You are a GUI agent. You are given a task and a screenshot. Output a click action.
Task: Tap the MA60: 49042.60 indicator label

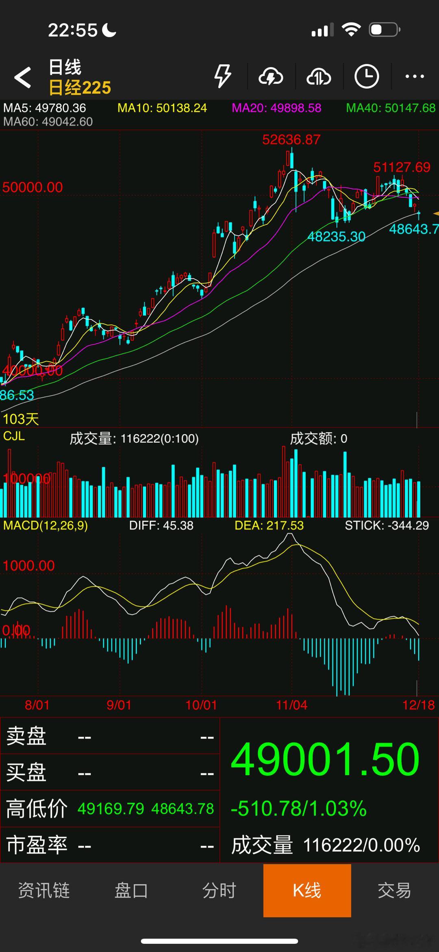48,122
